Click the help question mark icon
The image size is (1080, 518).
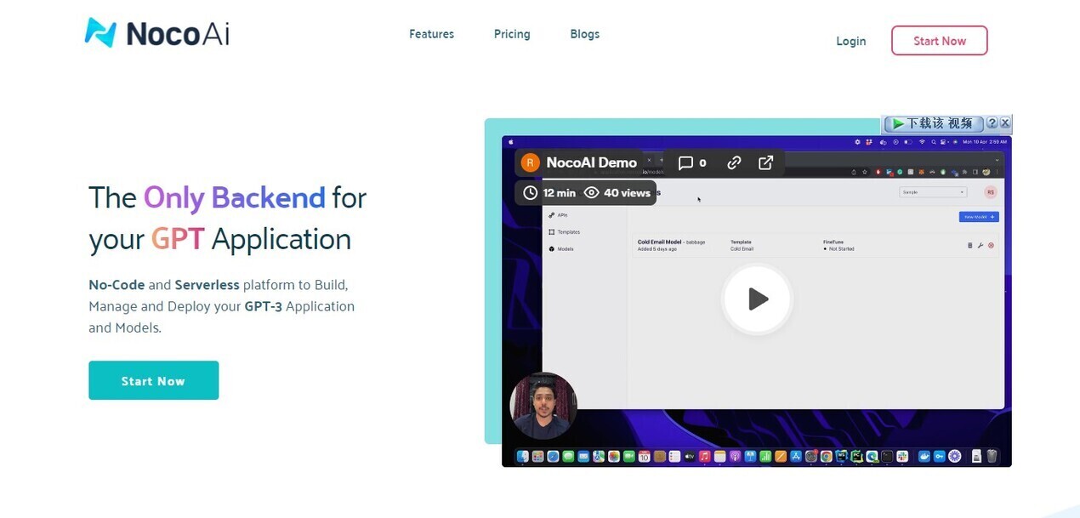coord(992,123)
